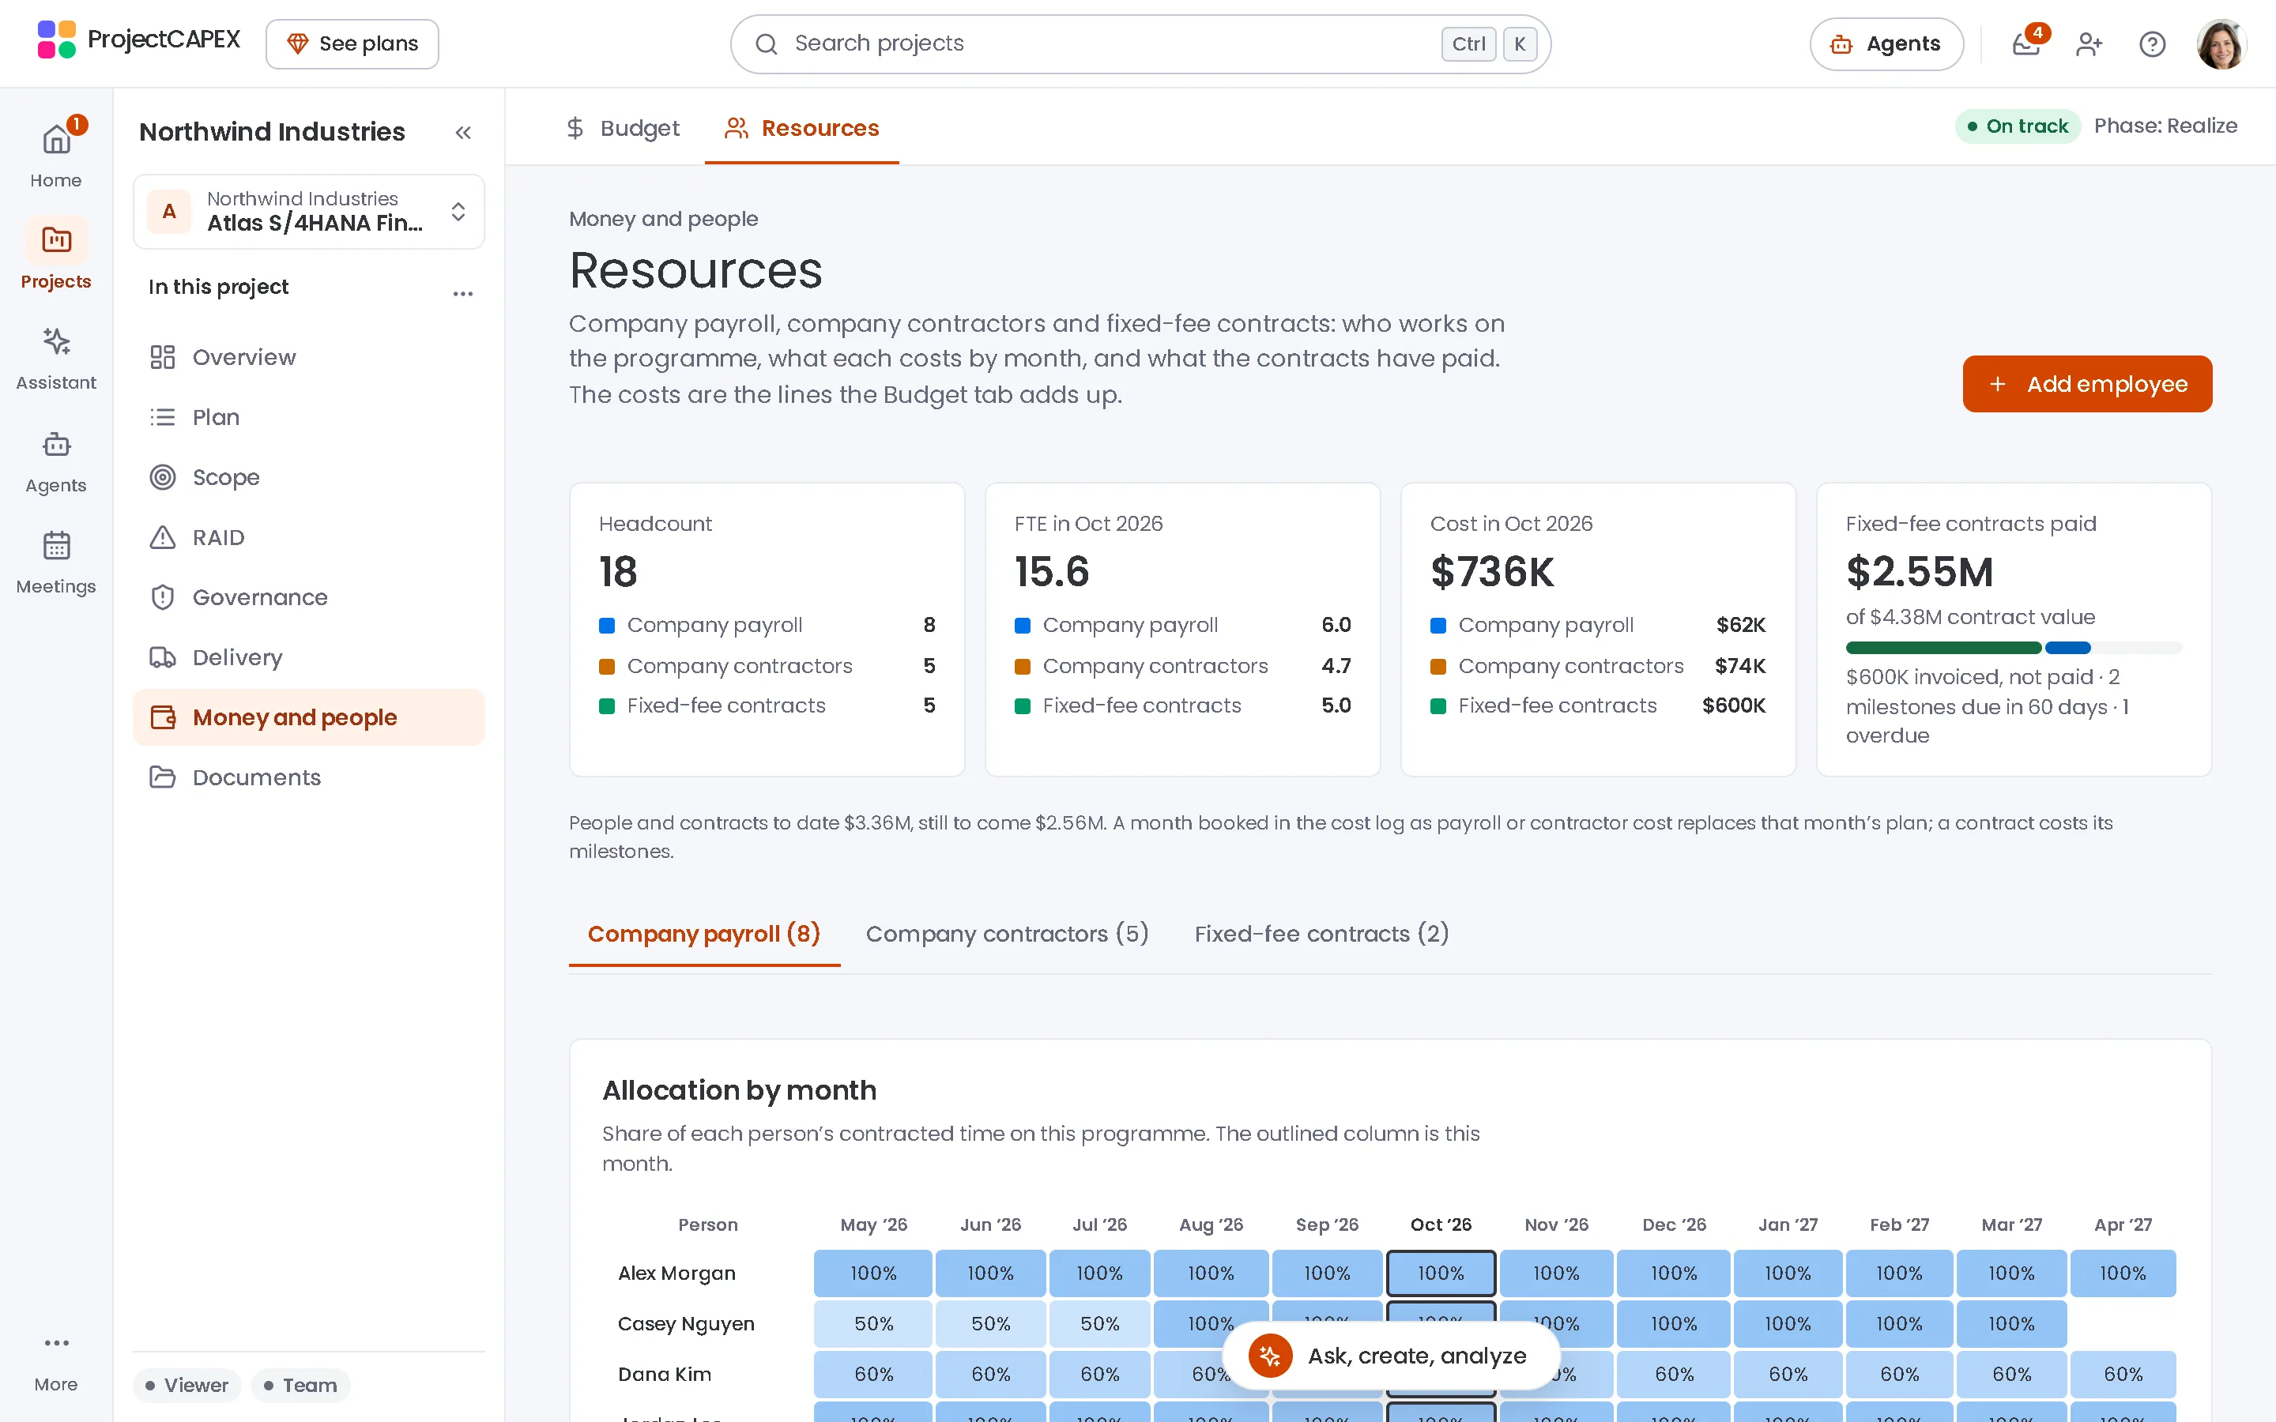Click the See plans button

coord(352,43)
